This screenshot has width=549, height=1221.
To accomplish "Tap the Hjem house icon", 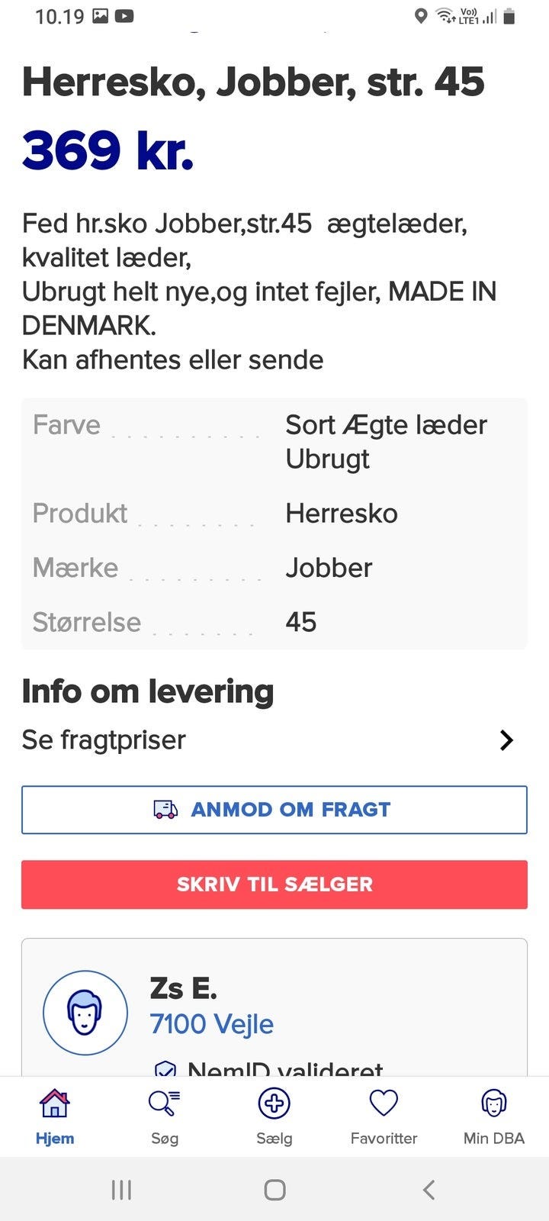I will pos(54,1103).
